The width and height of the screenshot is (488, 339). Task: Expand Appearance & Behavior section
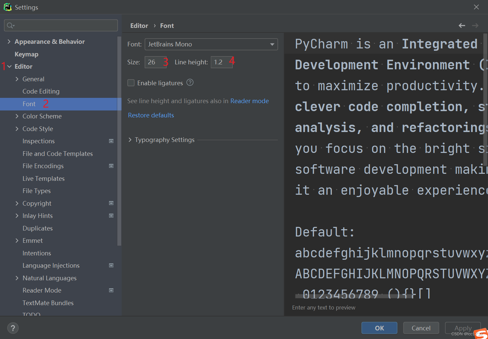click(x=9, y=41)
